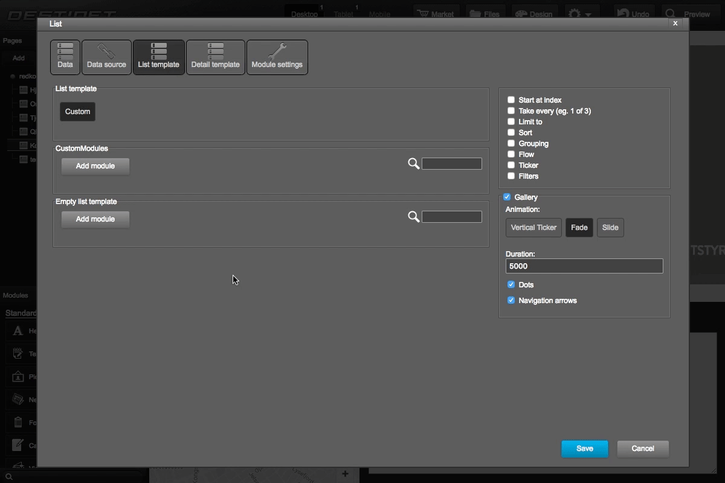Click the Save button
The width and height of the screenshot is (725, 483).
tap(584, 449)
